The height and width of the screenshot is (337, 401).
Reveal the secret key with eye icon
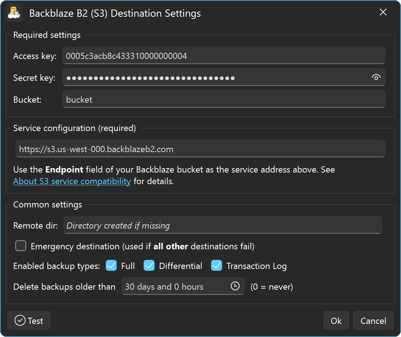pos(376,78)
